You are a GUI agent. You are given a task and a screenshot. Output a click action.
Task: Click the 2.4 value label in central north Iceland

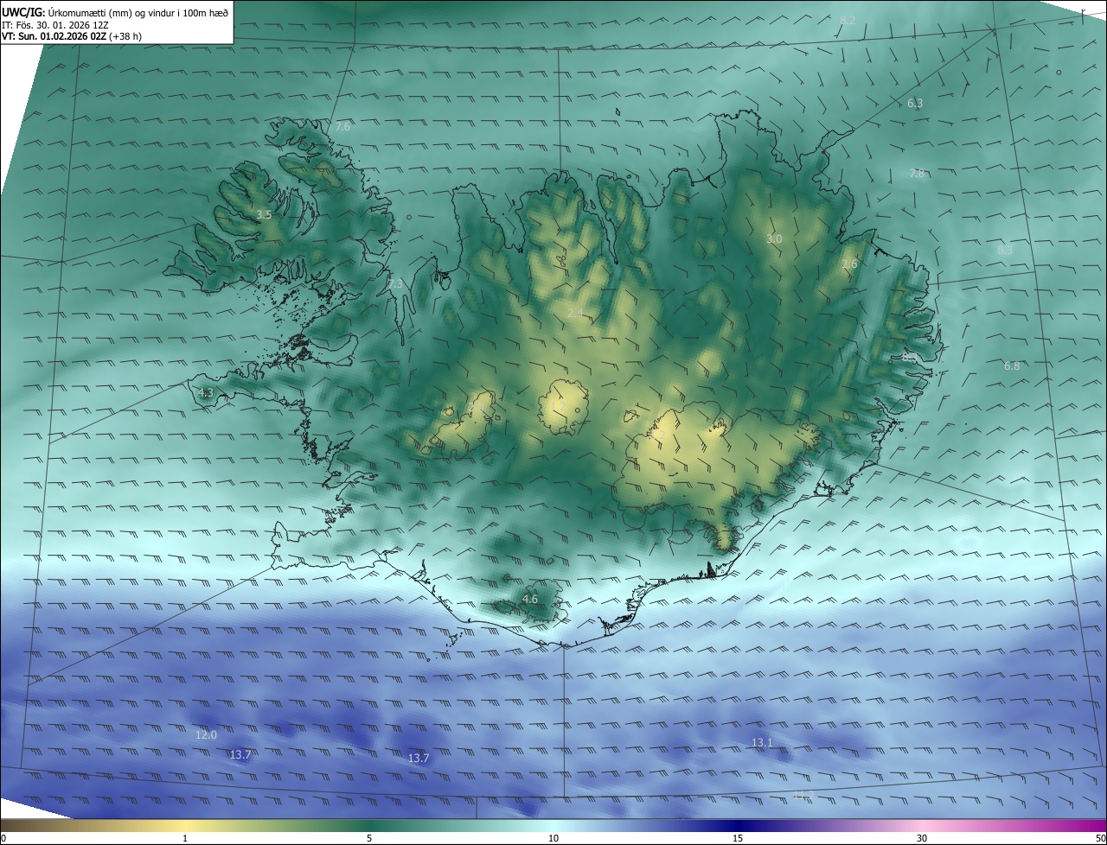tap(575, 313)
